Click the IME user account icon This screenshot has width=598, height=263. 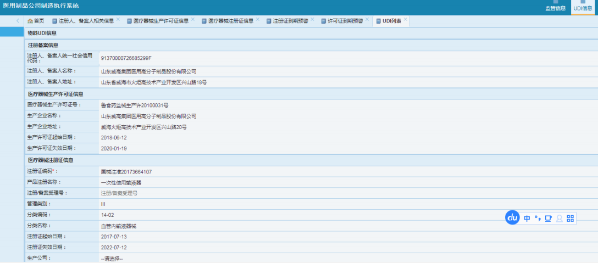pyautogui.click(x=560, y=218)
